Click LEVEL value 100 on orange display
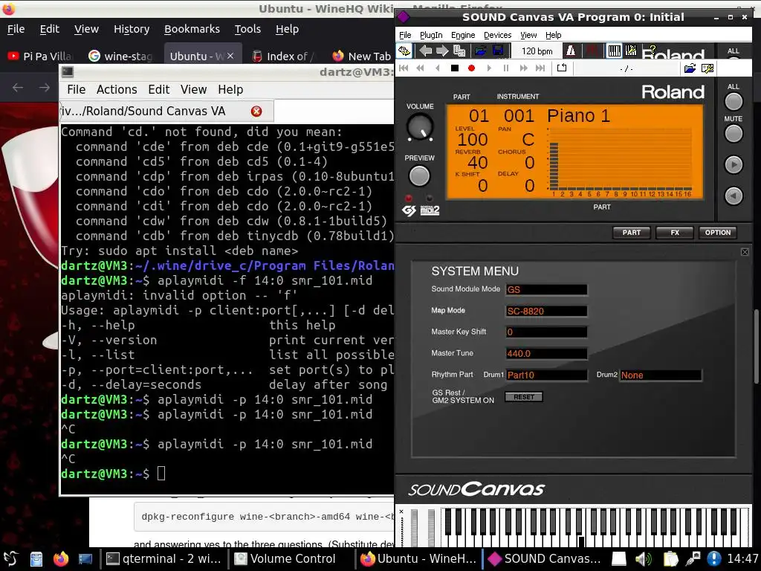The image size is (761, 571). (x=472, y=140)
